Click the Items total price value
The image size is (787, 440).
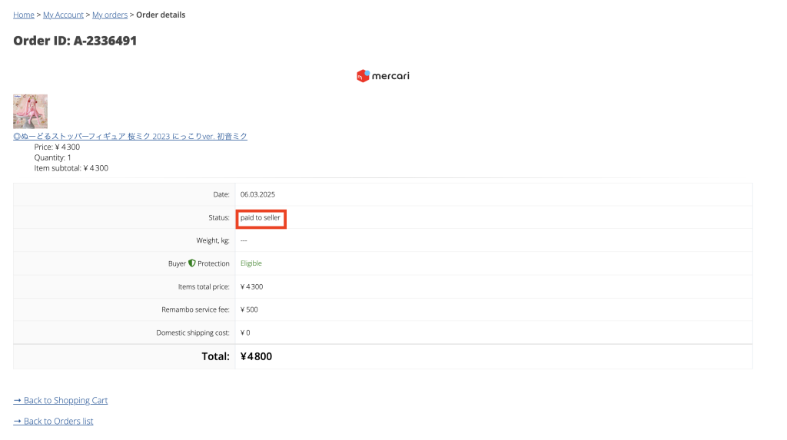point(252,287)
